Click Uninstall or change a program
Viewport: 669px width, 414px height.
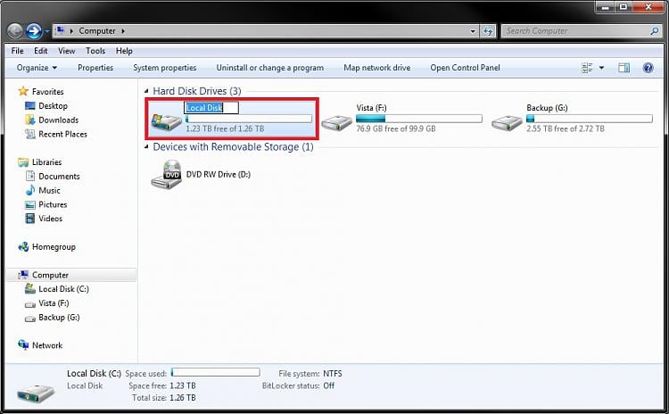(x=270, y=68)
